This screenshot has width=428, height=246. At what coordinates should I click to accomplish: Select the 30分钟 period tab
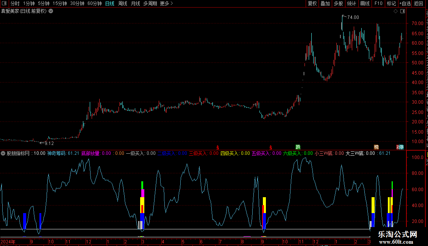click(77, 3)
